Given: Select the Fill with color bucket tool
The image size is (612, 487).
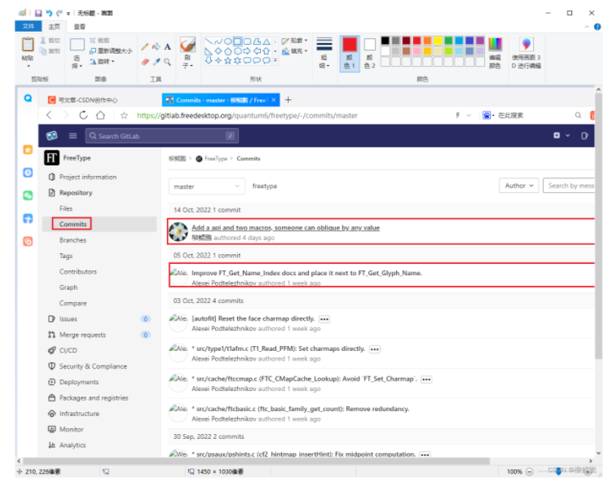Looking at the screenshot, I should click(156, 46).
